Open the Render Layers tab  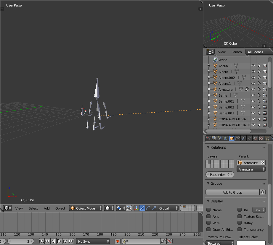pyautogui.click(x=214, y=138)
